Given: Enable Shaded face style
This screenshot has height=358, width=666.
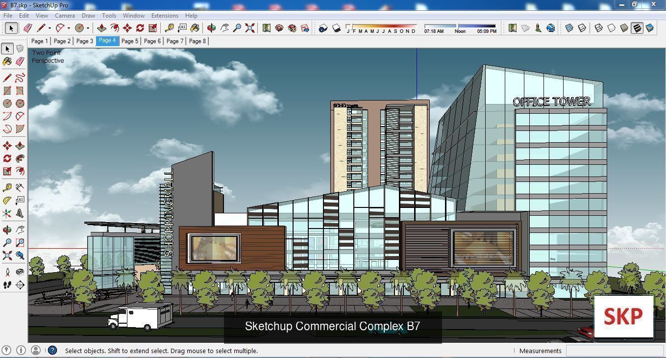Looking at the screenshot, I should tap(624, 28).
